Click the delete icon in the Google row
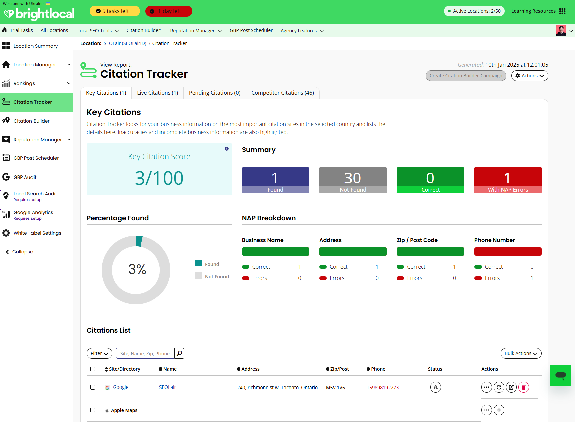This screenshot has height=422, width=575. coord(523,387)
